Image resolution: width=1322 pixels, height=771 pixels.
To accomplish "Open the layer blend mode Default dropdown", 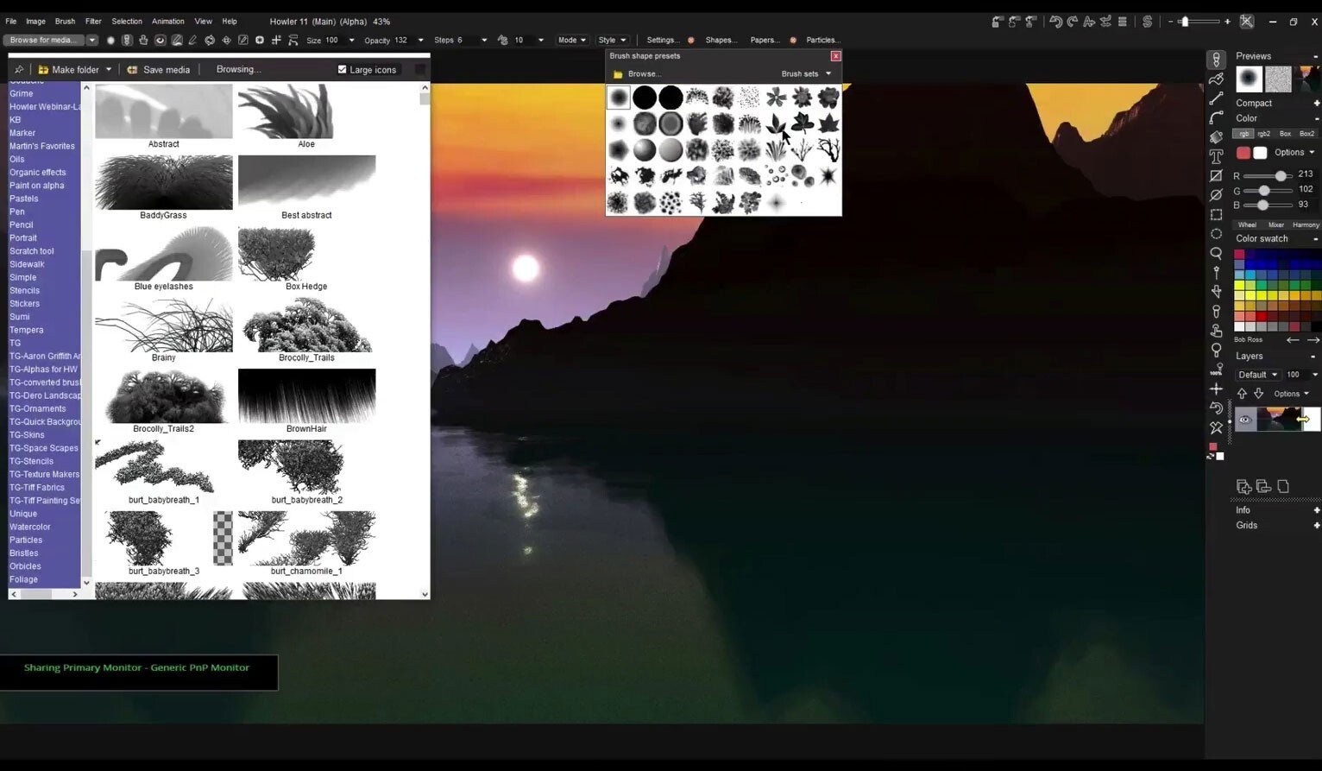I will [x=1256, y=375].
